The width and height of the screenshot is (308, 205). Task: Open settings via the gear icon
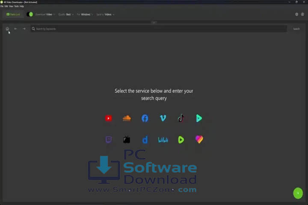pos(296,15)
